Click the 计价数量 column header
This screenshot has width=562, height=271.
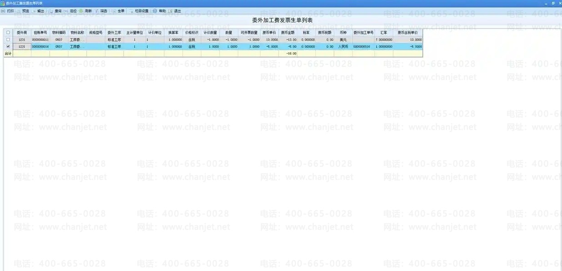[x=210, y=33]
